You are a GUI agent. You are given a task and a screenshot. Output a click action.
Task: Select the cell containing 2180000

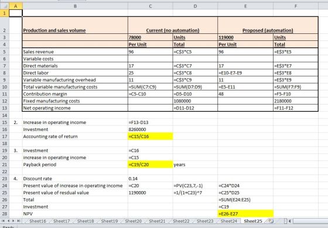tap(296, 101)
